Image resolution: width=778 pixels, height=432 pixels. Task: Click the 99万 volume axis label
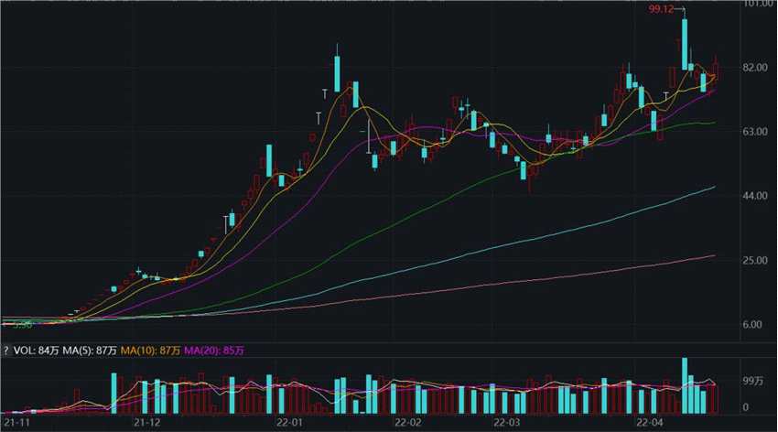pos(752,381)
